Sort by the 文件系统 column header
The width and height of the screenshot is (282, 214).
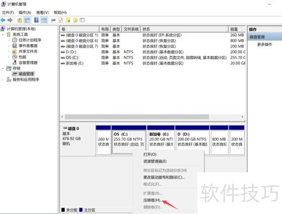(x=131, y=29)
